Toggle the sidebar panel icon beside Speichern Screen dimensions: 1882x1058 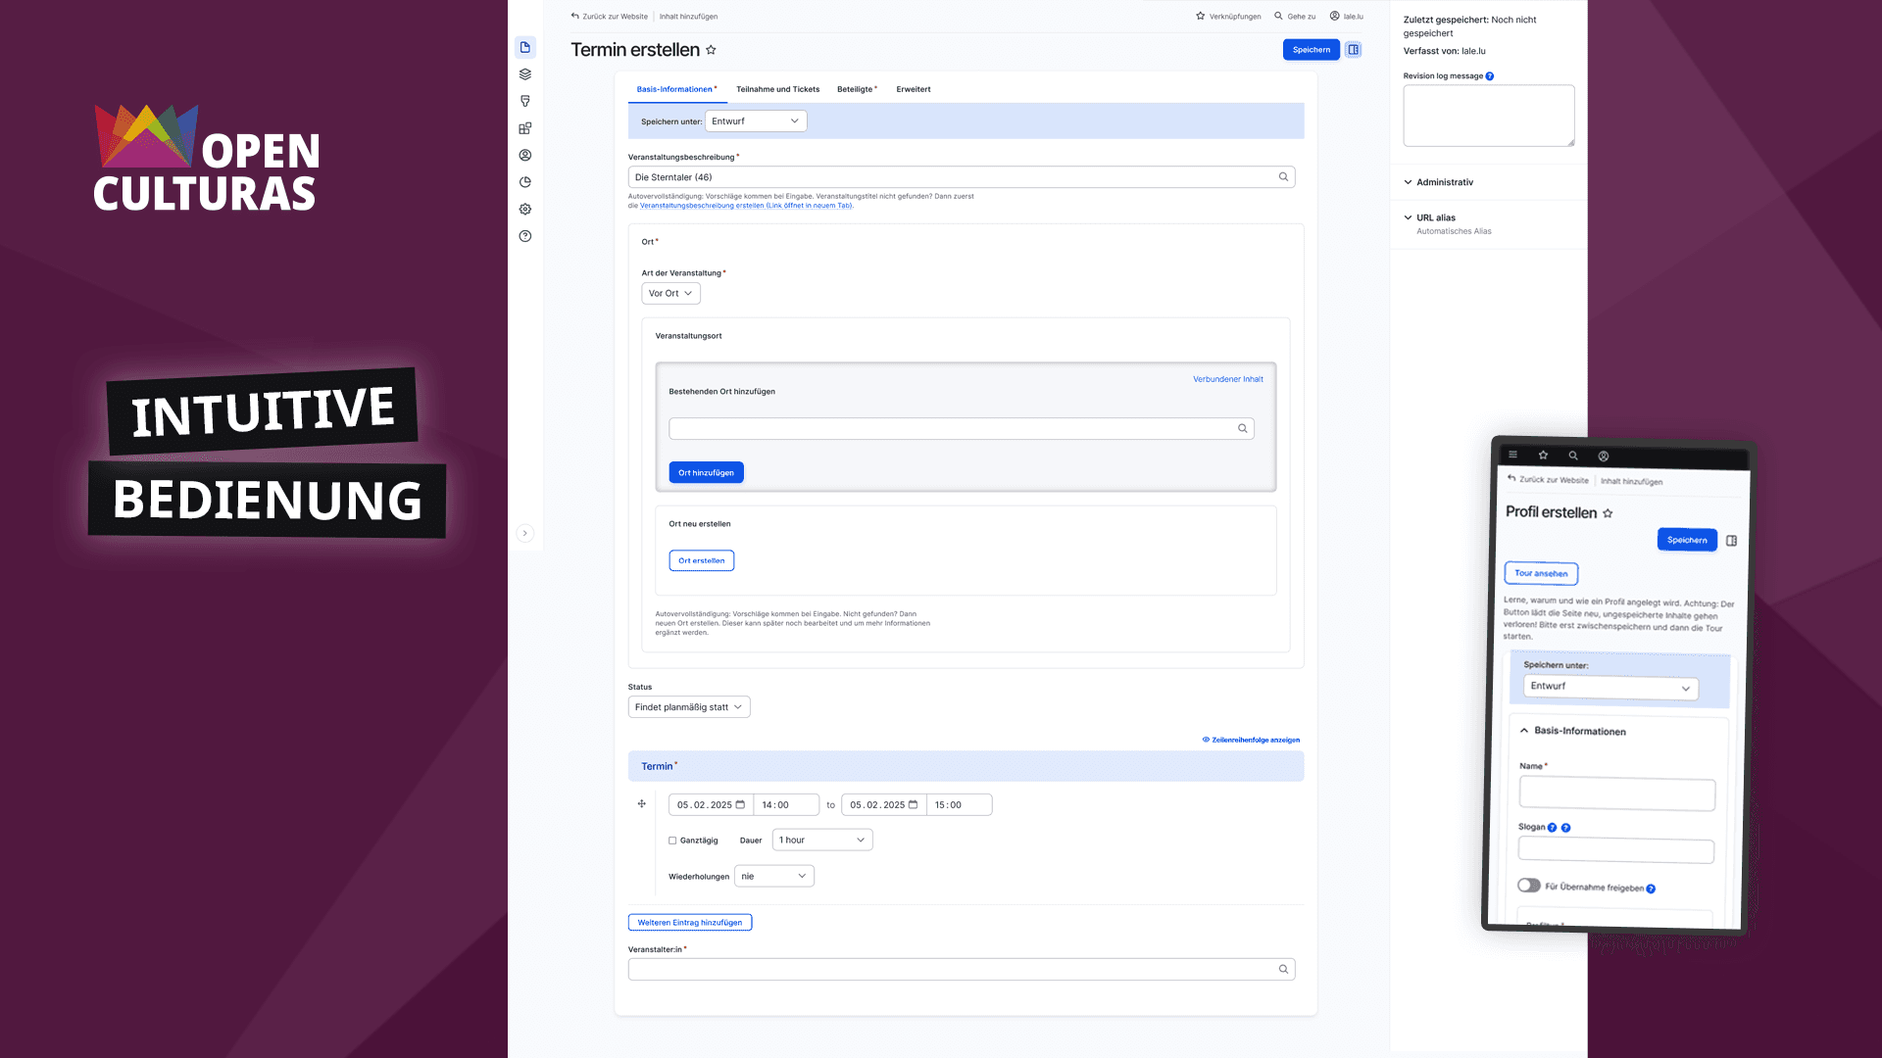pos(1353,50)
